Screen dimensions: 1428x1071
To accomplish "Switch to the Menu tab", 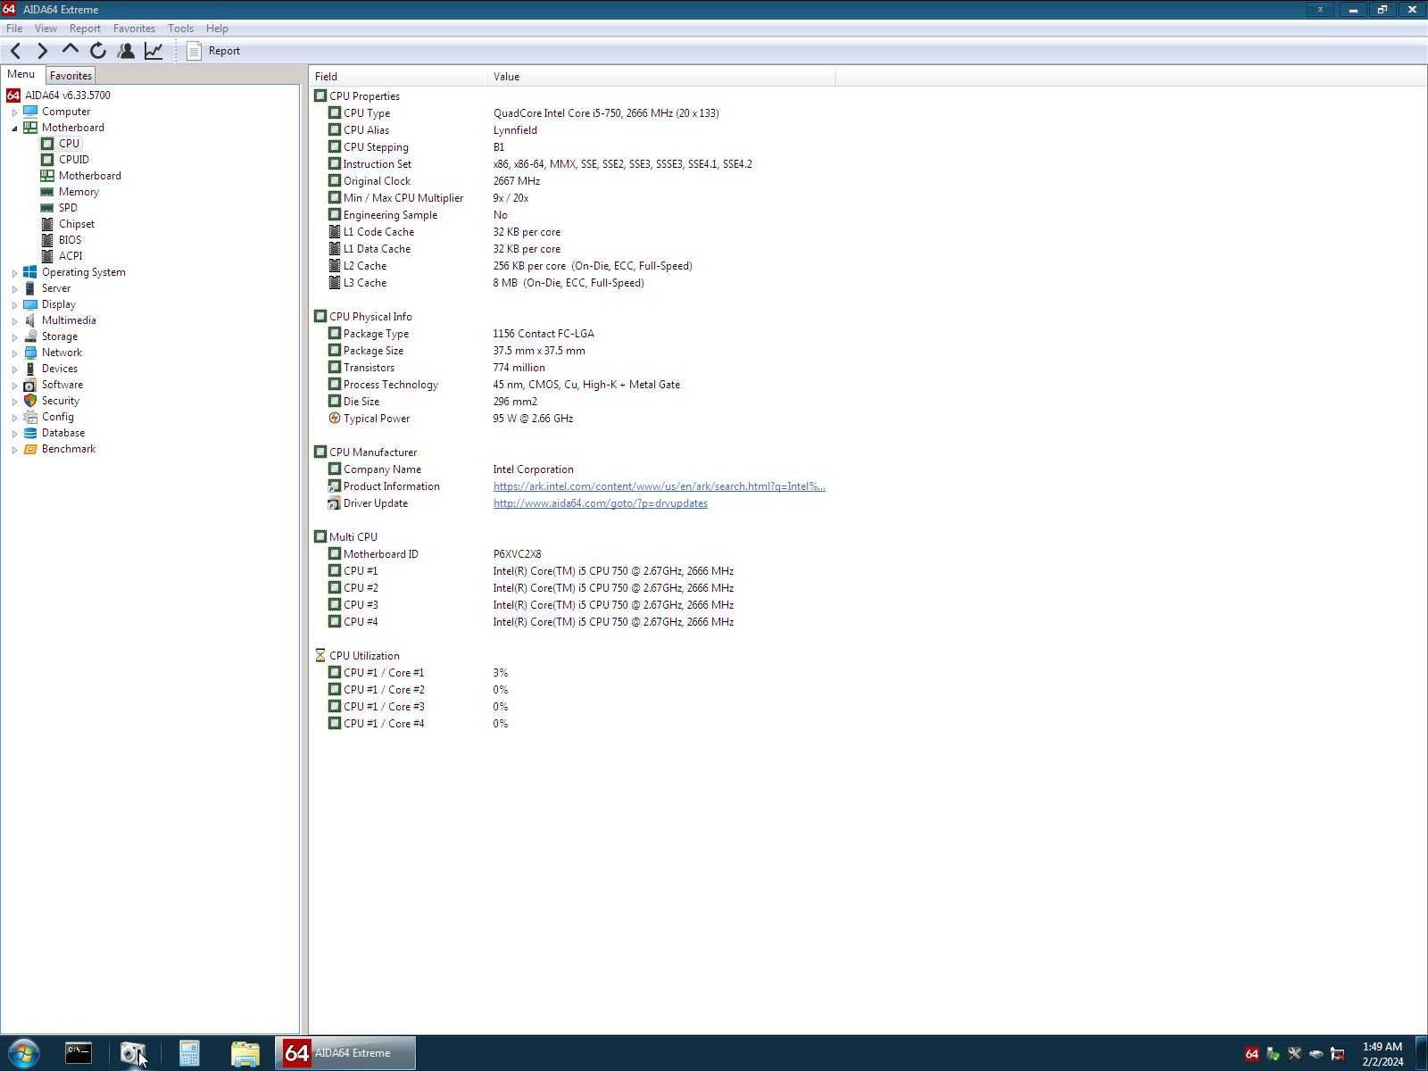I will point(21,75).
